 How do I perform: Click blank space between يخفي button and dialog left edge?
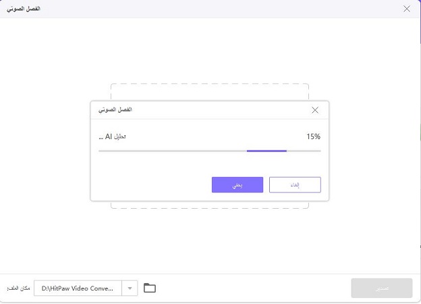coord(152,185)
